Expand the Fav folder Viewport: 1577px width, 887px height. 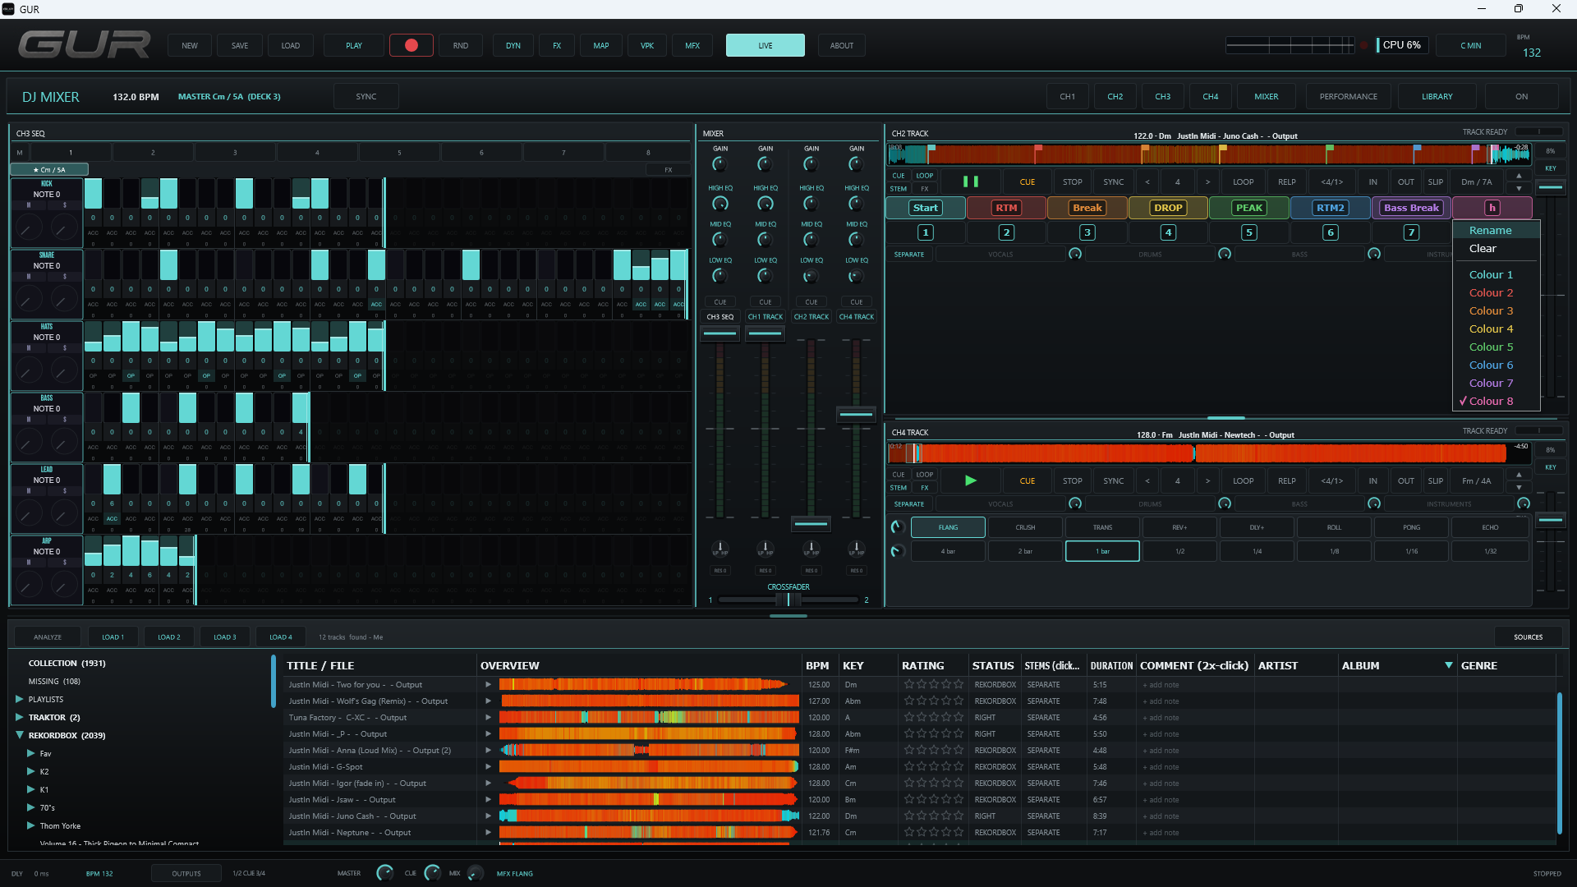tap(30, 753)
